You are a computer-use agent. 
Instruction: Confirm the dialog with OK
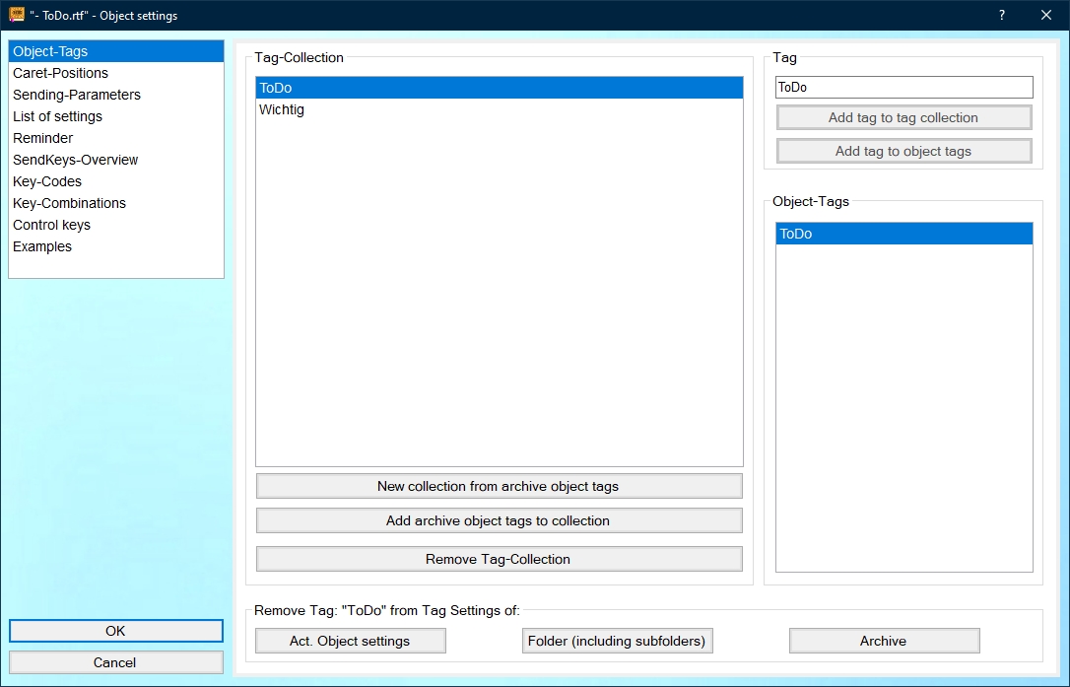pyautogui.click(x=115, y=631)
